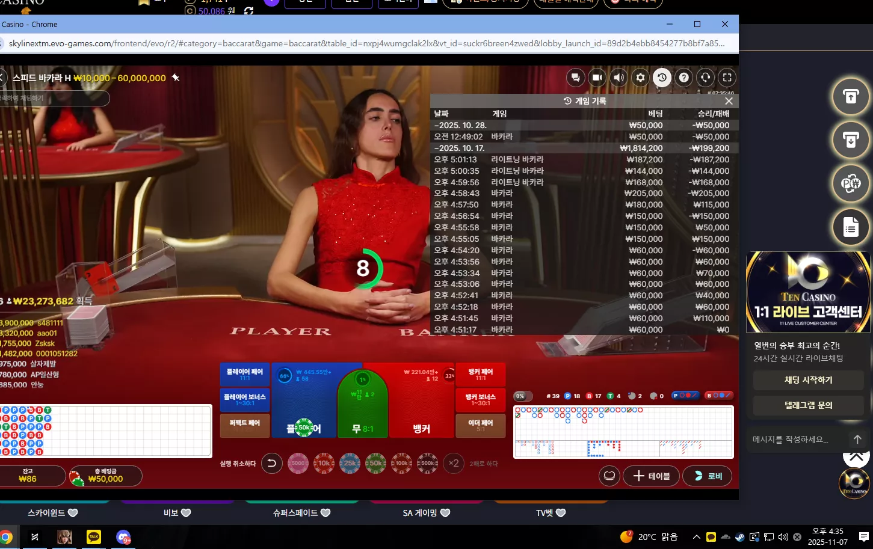Select the 비보 provider tab

[x=177, y=513]
